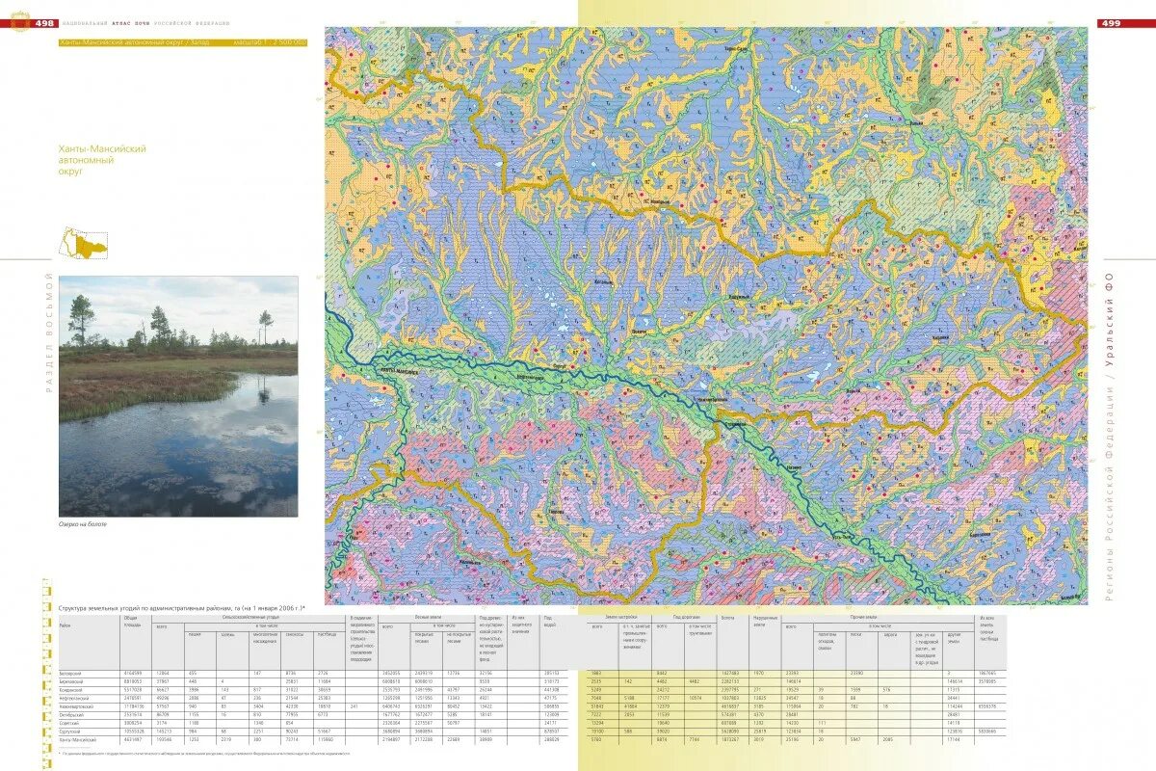Click the large soil map
Screen dimensions: 1156x771
[x=706, y=315]
